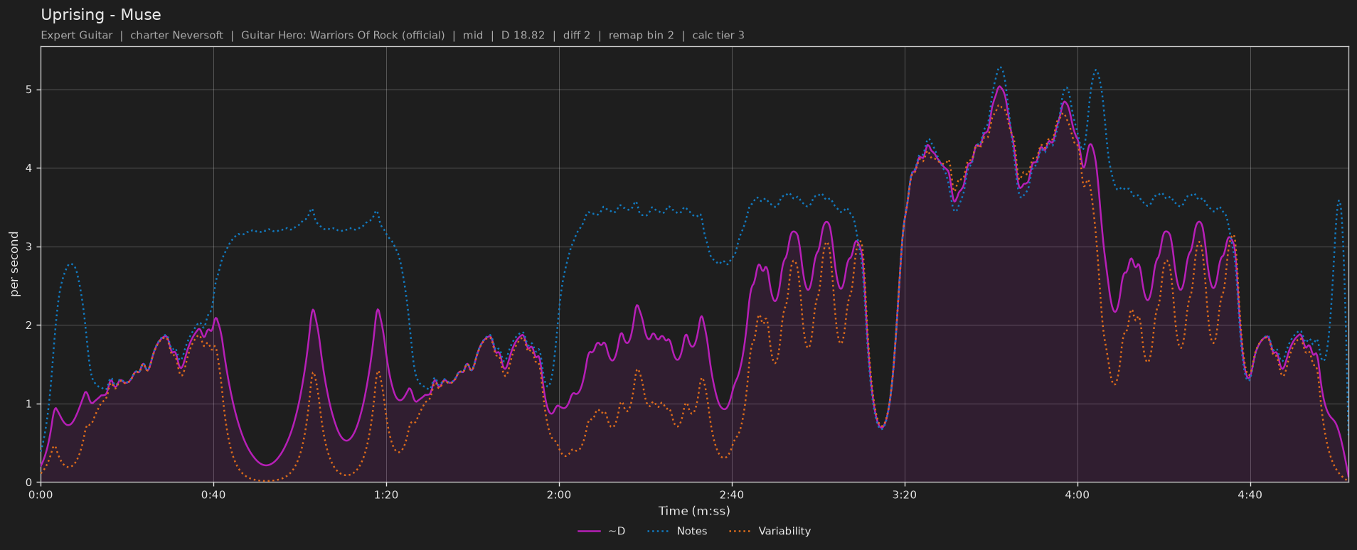This screenshot has height=550, width=1357.
Task: Click the y-axis tick label 4
Action: coord(31,168)
